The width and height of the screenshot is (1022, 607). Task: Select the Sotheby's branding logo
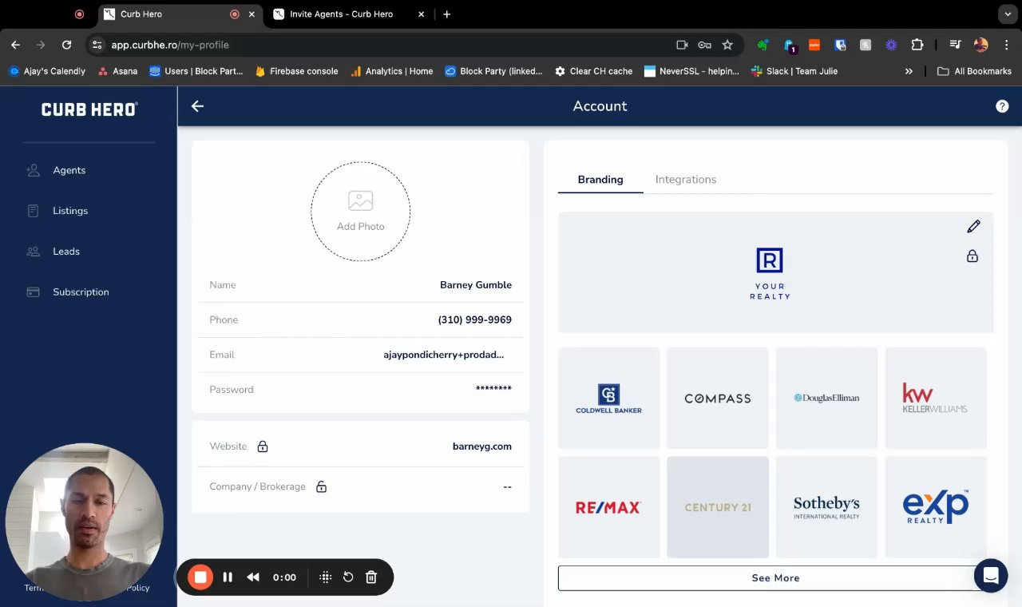pyautogui.click(x=826, y=507)
